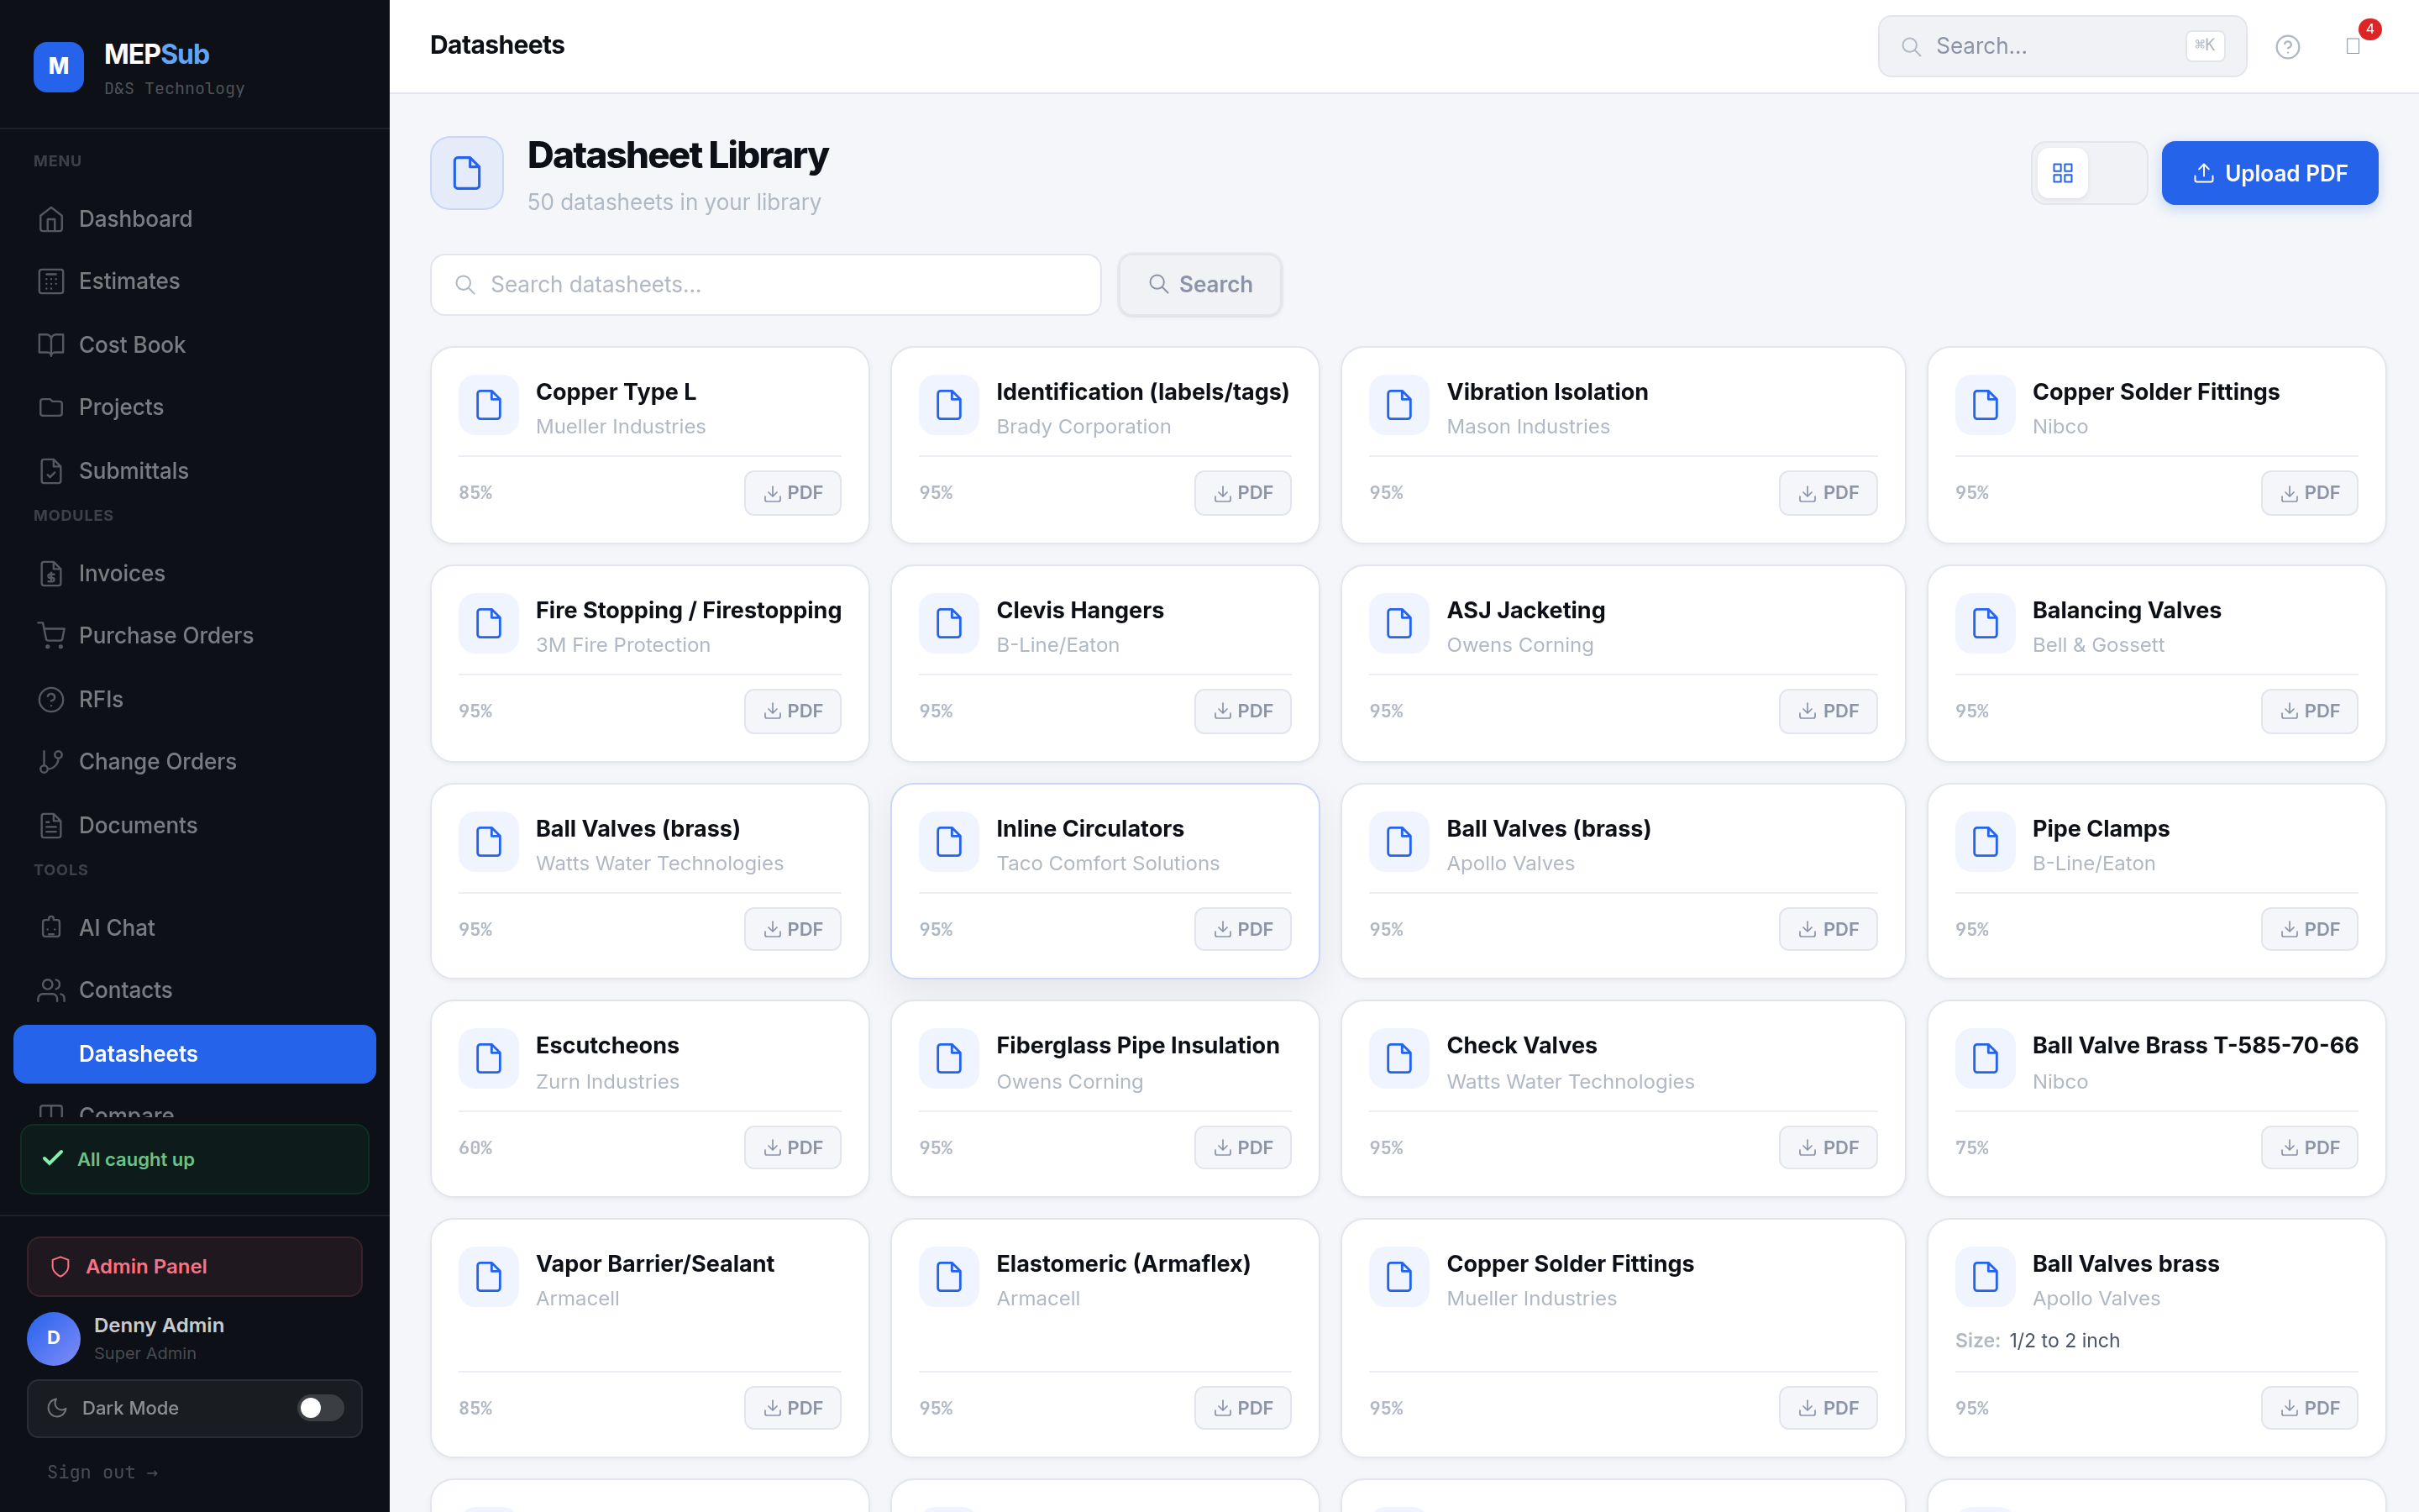The image size is (2419, 1512).
Task: Download PDF for Copper Solder Fittings by Nibco
Action: click(x=2309, y=493)
